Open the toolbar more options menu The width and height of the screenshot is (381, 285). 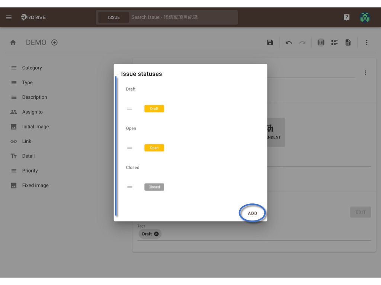[x=366, y=43]
